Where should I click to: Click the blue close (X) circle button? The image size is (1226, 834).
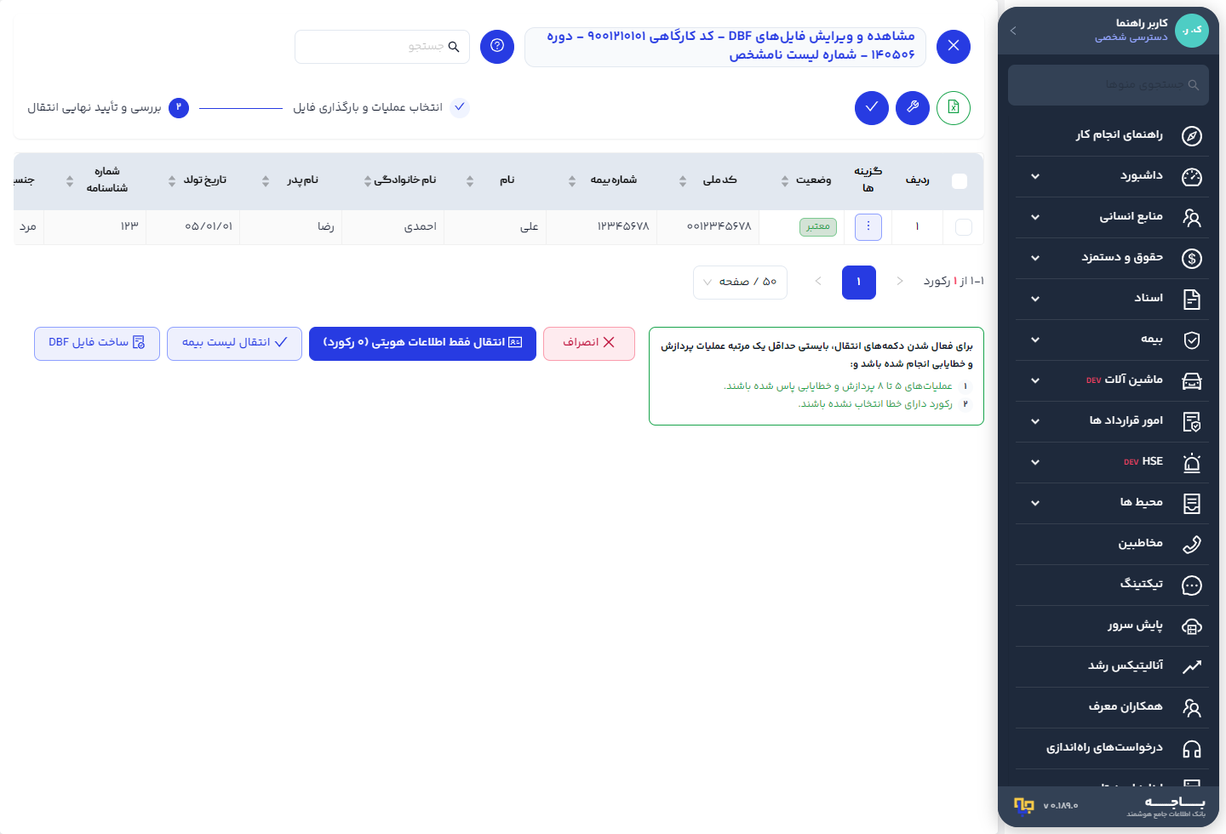(x=954, y=46)
